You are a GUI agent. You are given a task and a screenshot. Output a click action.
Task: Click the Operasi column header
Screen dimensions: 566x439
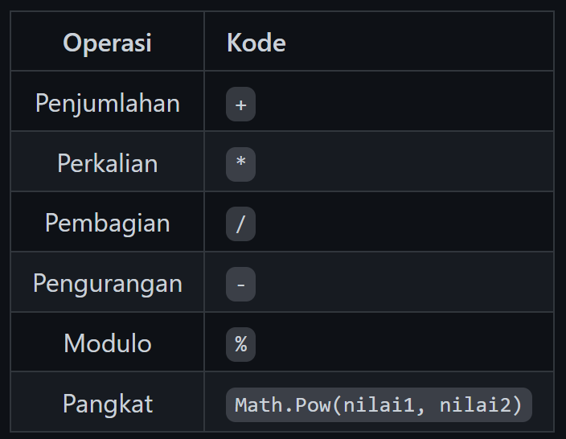(x=107, y=43)
